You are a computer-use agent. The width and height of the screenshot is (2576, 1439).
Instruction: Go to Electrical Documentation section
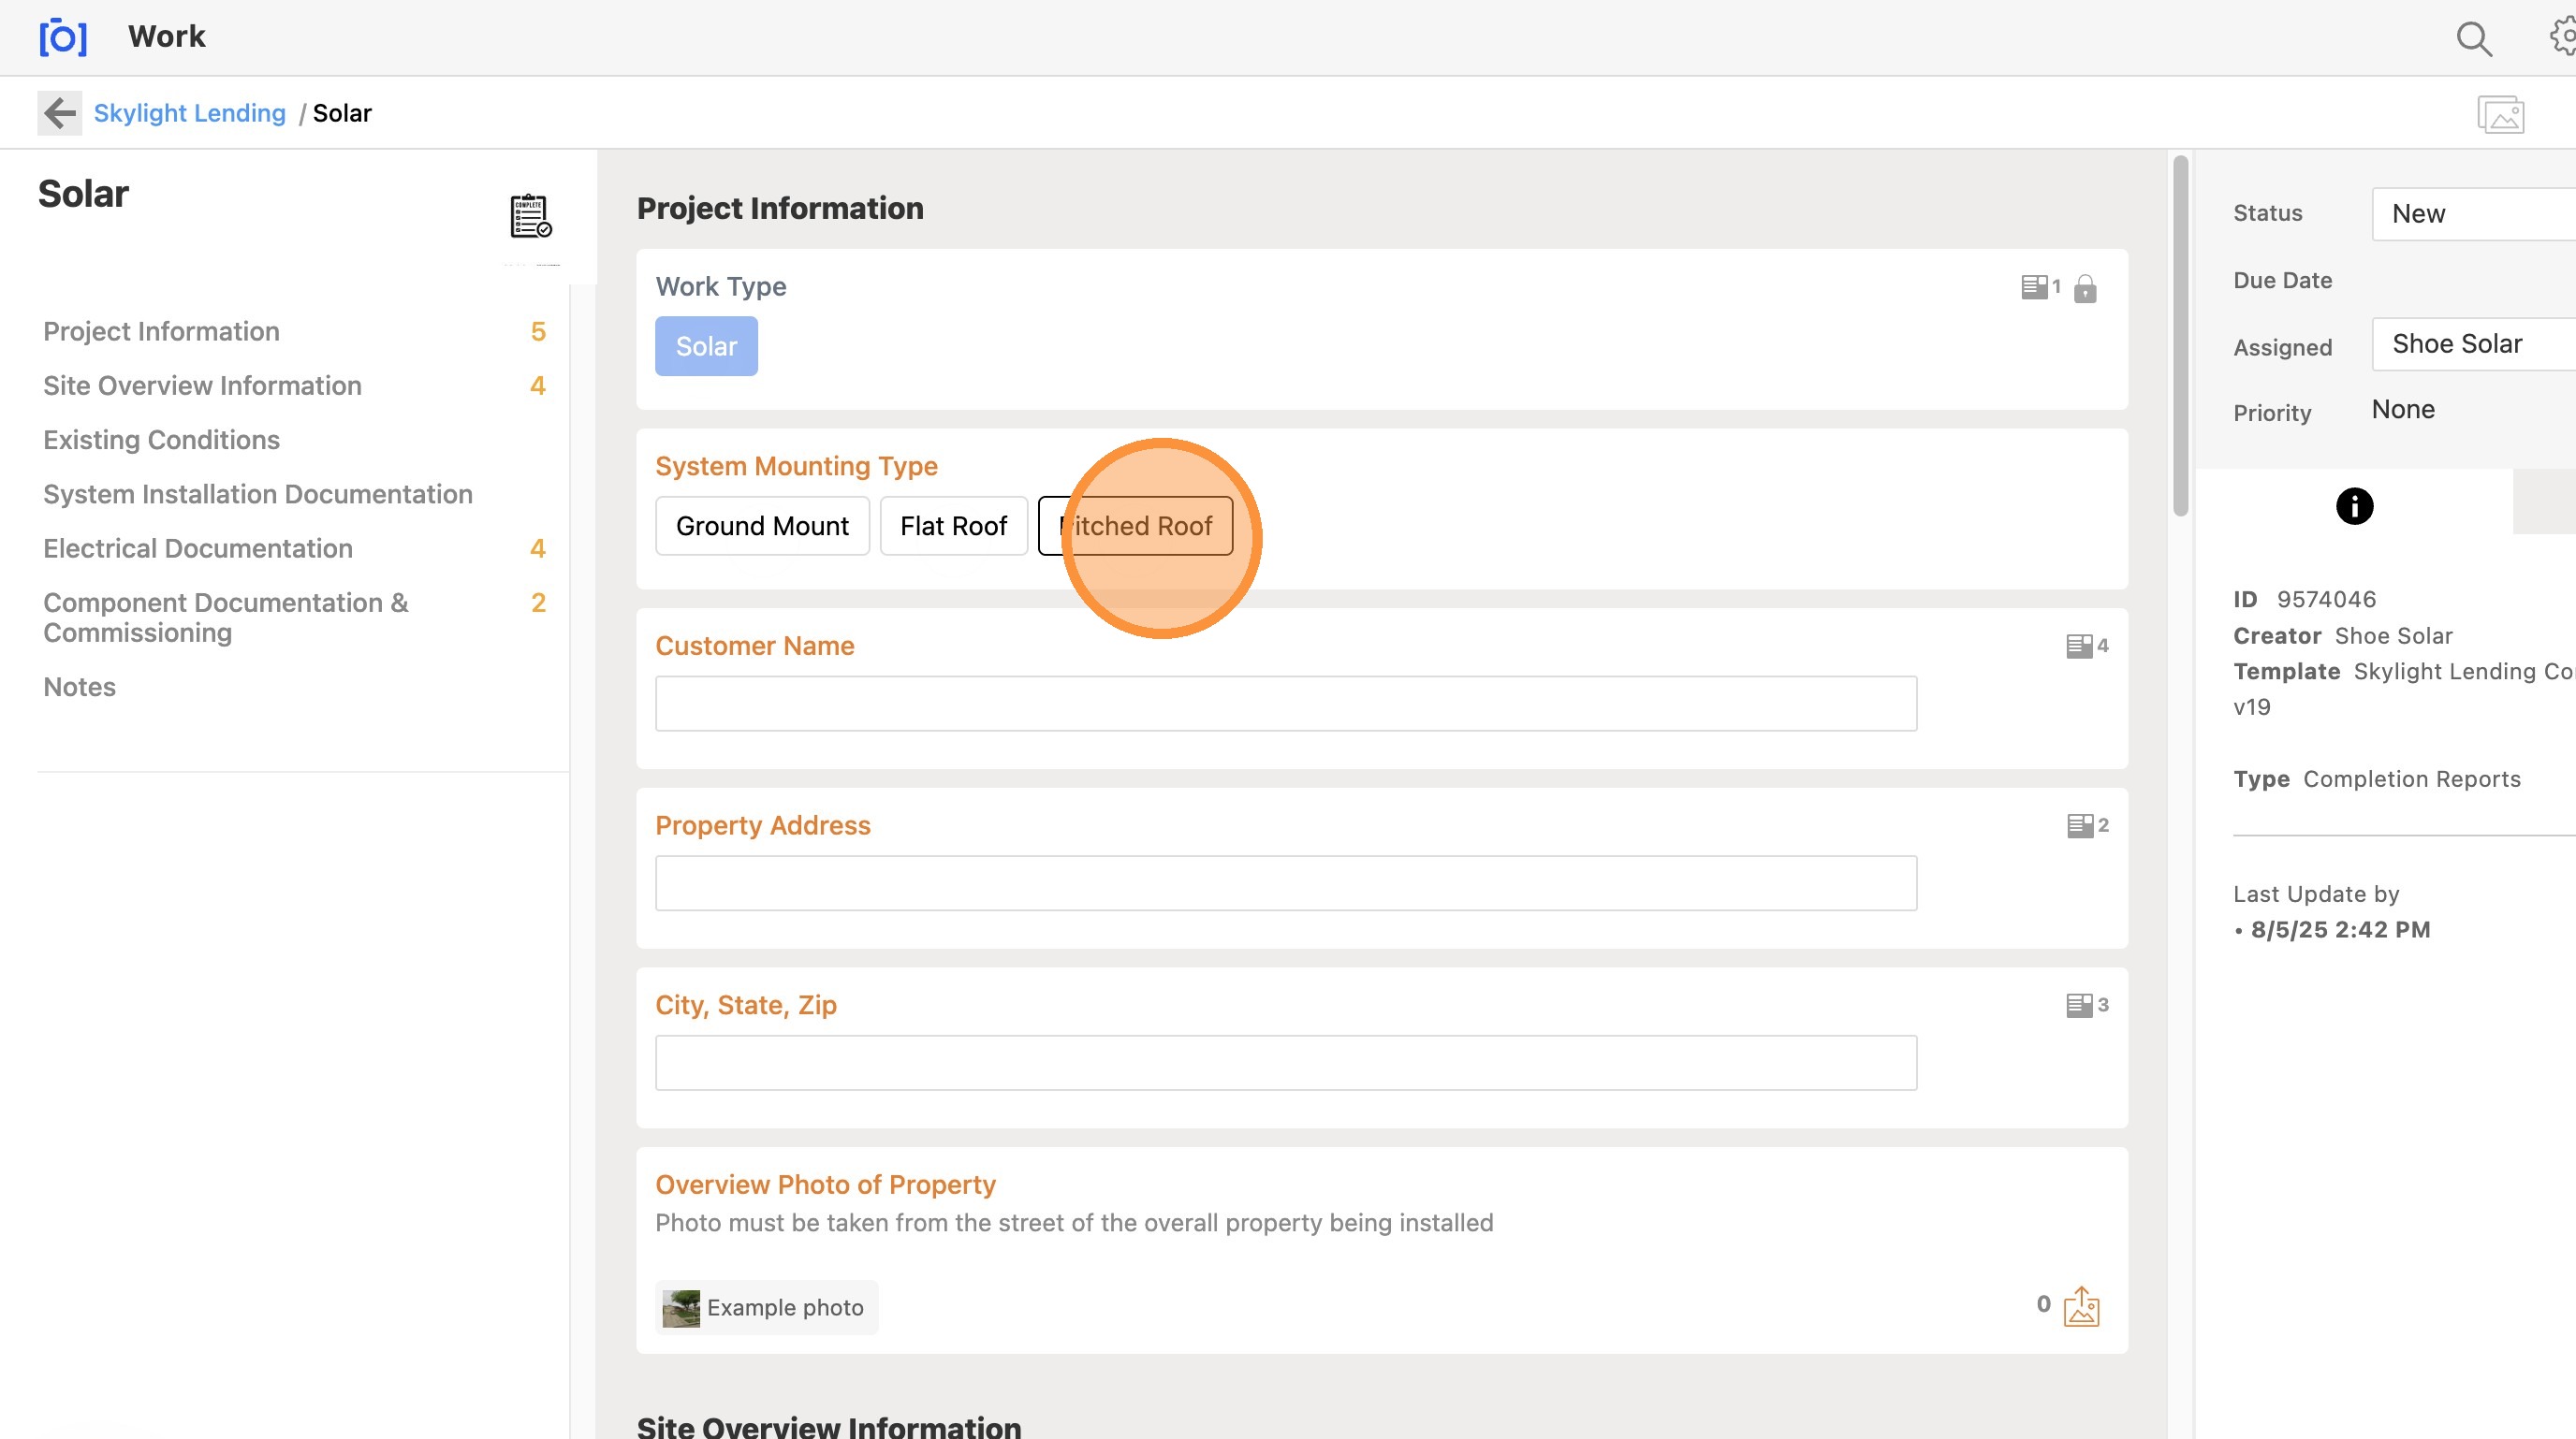coord(198,548)
